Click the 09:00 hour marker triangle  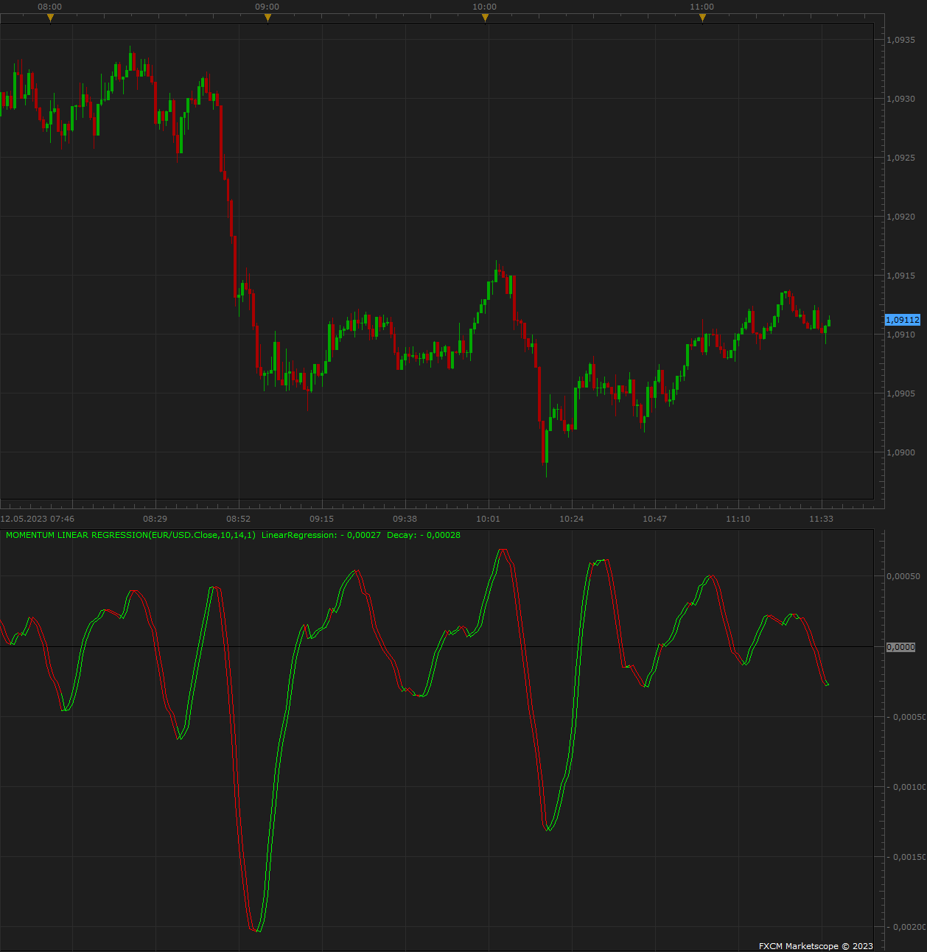[267, 18]
